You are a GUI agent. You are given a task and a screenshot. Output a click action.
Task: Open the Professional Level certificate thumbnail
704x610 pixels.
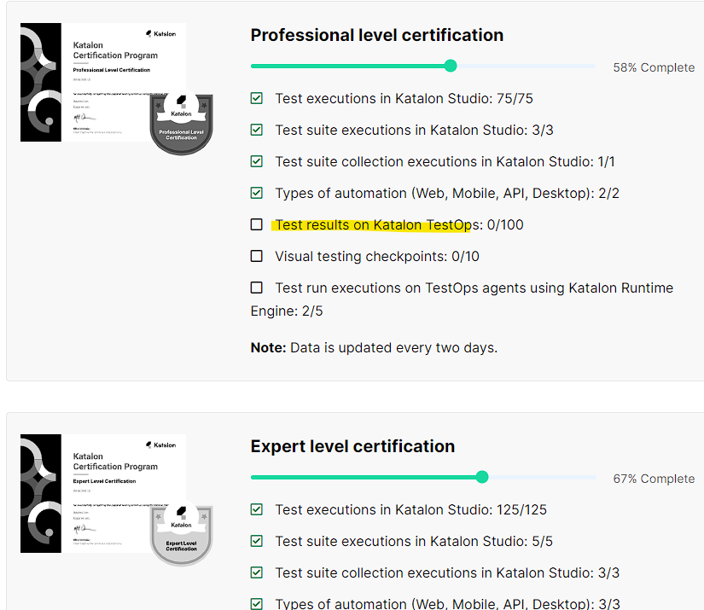103,82
